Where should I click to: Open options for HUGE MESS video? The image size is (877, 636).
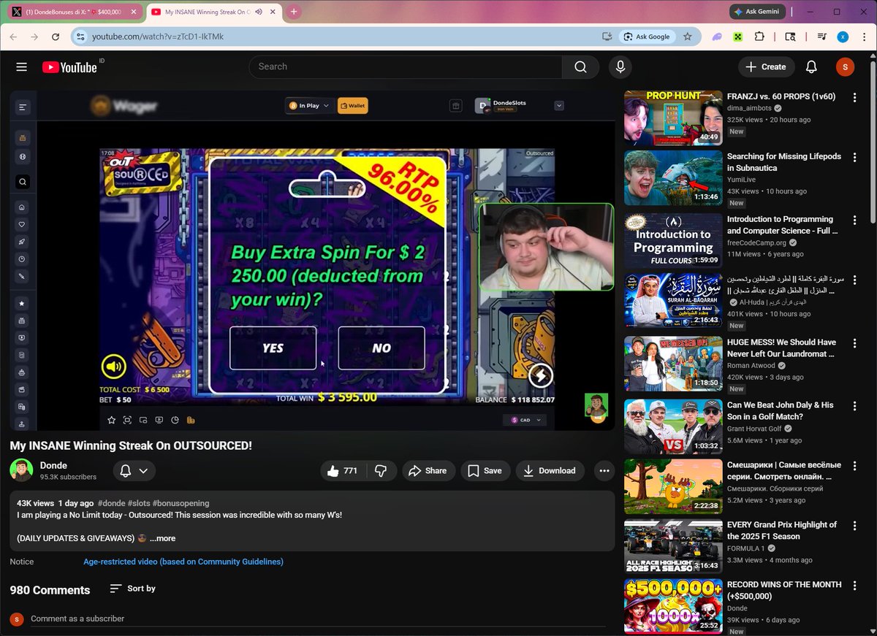point(854,343)
